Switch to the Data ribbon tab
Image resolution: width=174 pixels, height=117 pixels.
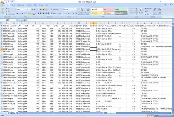(35, 5)
